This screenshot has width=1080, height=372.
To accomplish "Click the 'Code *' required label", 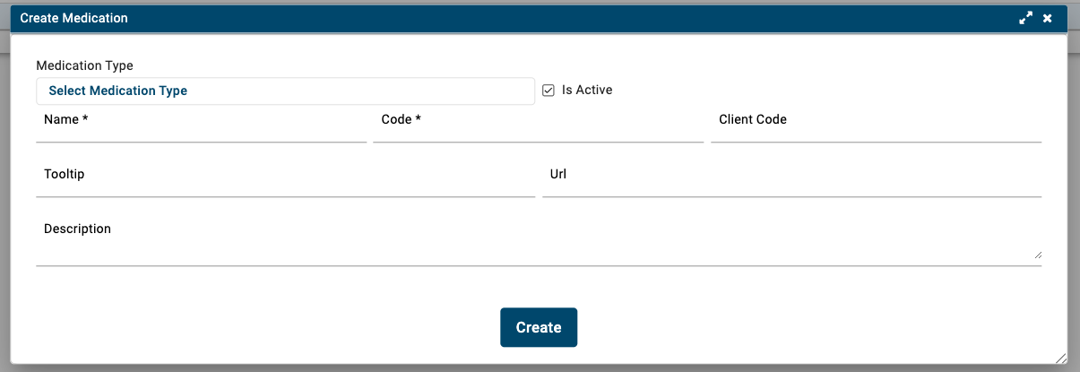I will click(x=401, y=119).
